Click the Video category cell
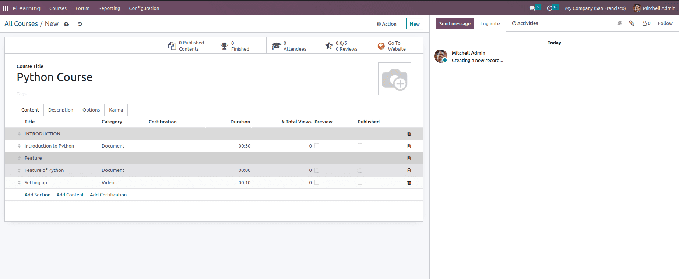Screen dimensions: 679x279 point(108,183)
